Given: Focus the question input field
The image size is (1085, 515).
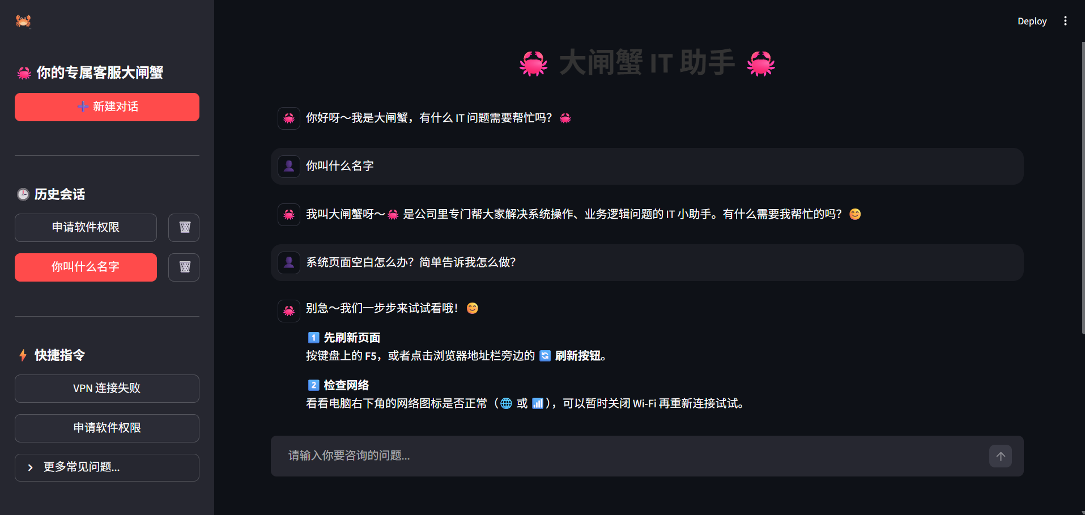Looking at the screenshot, I should click(x=629, y=456).
